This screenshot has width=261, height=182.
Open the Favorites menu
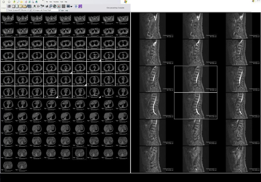[56, 2]
